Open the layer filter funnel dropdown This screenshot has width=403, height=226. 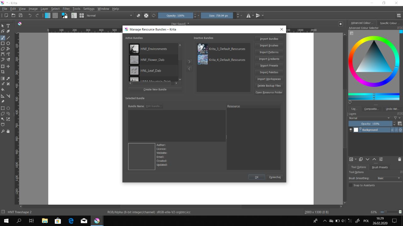coord(397,118)
